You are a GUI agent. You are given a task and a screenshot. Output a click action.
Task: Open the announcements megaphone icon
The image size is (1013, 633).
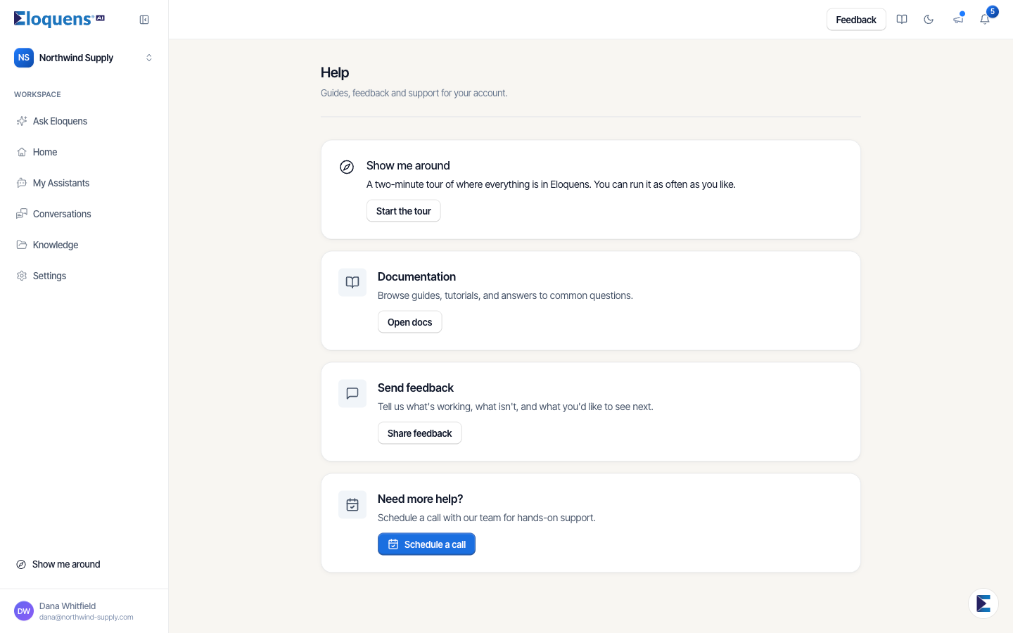coord(958,20)
